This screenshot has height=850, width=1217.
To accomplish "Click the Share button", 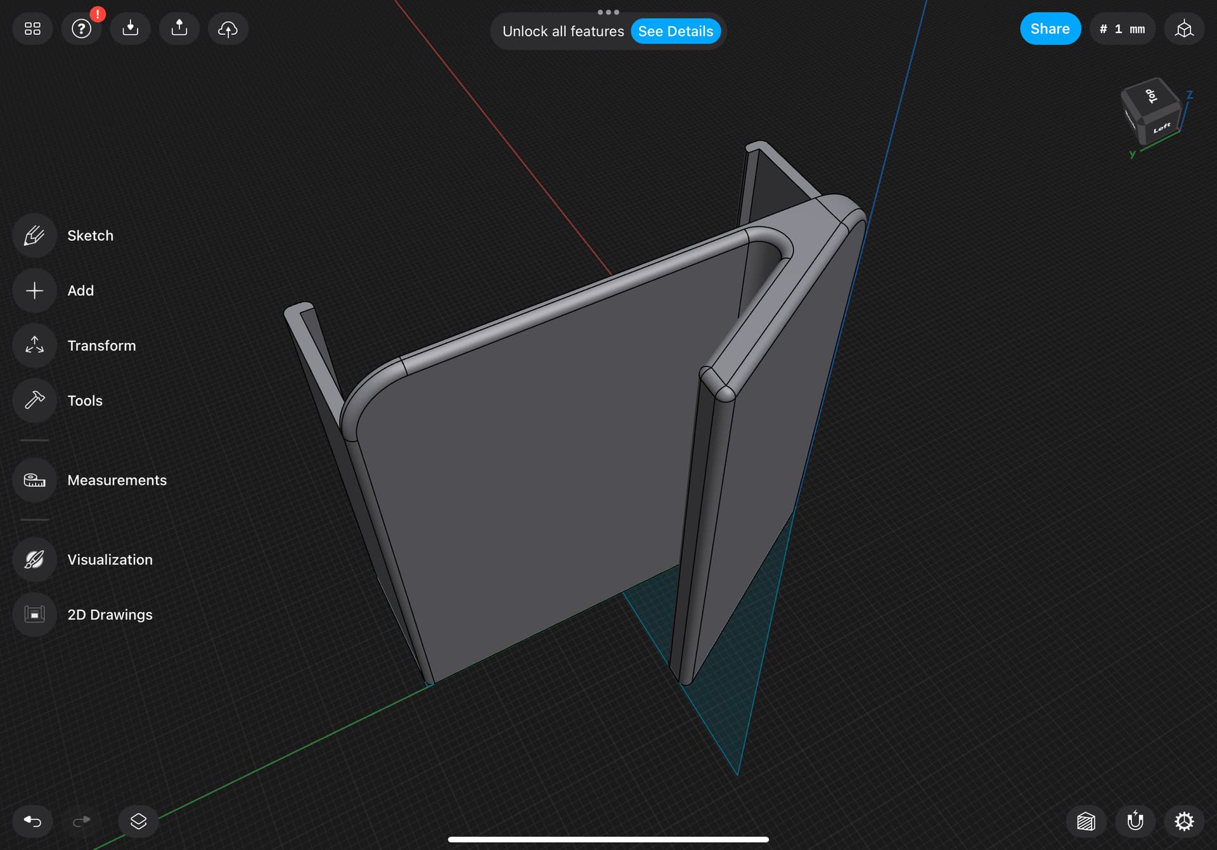I will [x=1050, y=29].
